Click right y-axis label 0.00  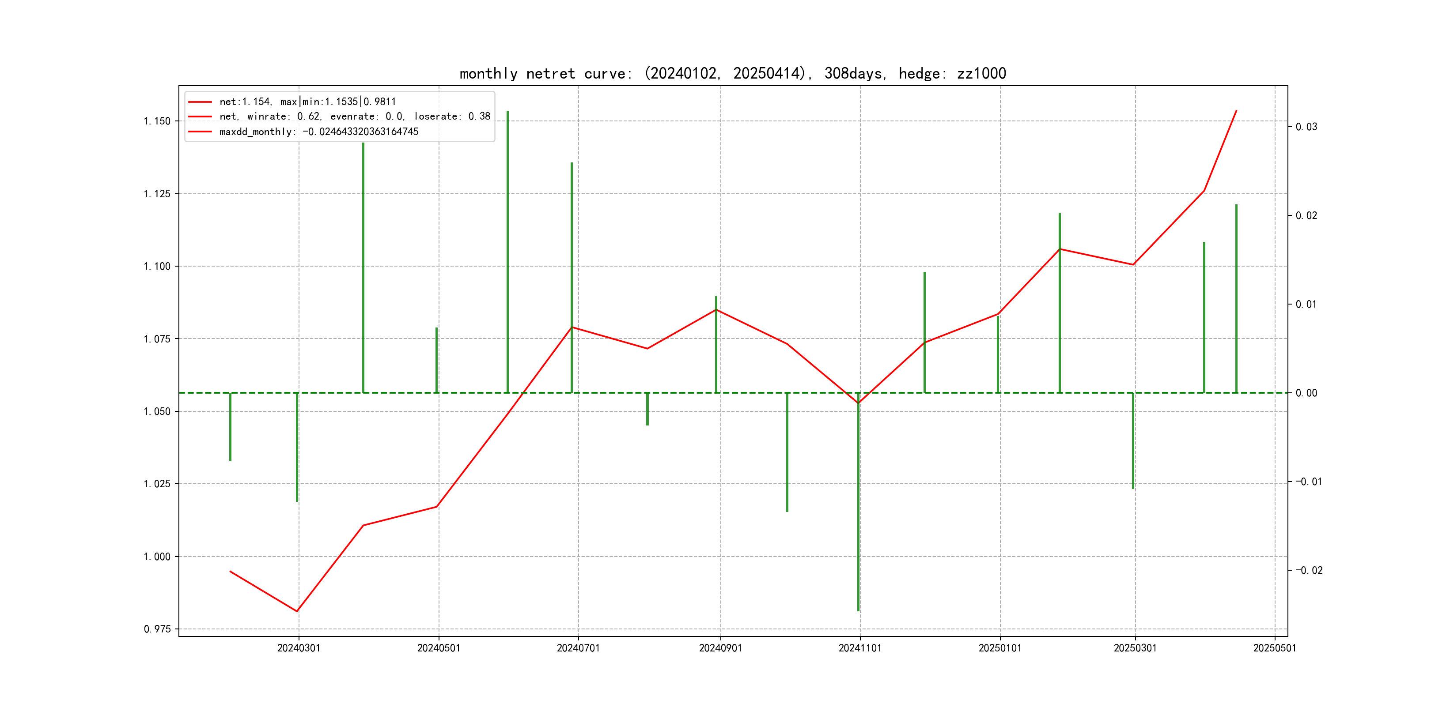pyautogui.click(x=1306, y=393)
